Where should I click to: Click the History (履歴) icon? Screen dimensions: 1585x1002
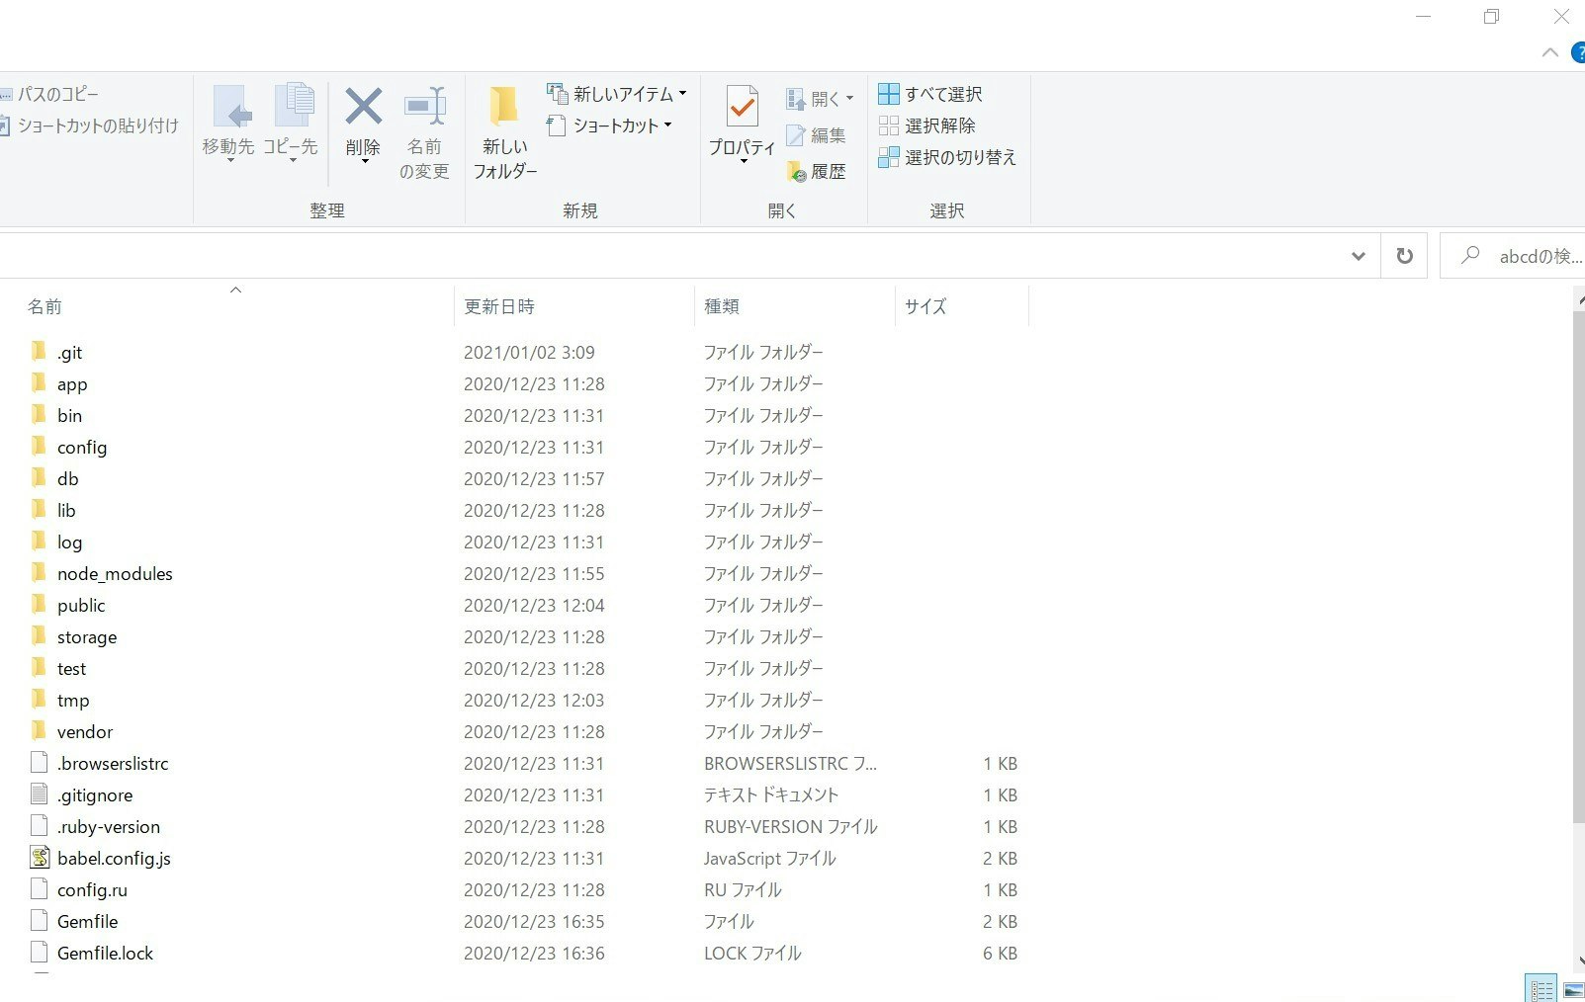pos(797,172)
